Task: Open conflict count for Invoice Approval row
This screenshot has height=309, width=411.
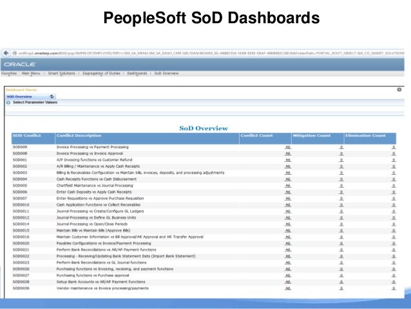Action: coord(288,154)
